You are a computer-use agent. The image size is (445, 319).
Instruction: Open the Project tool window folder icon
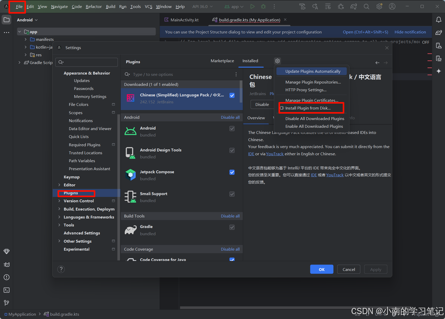tap(7, 20)
